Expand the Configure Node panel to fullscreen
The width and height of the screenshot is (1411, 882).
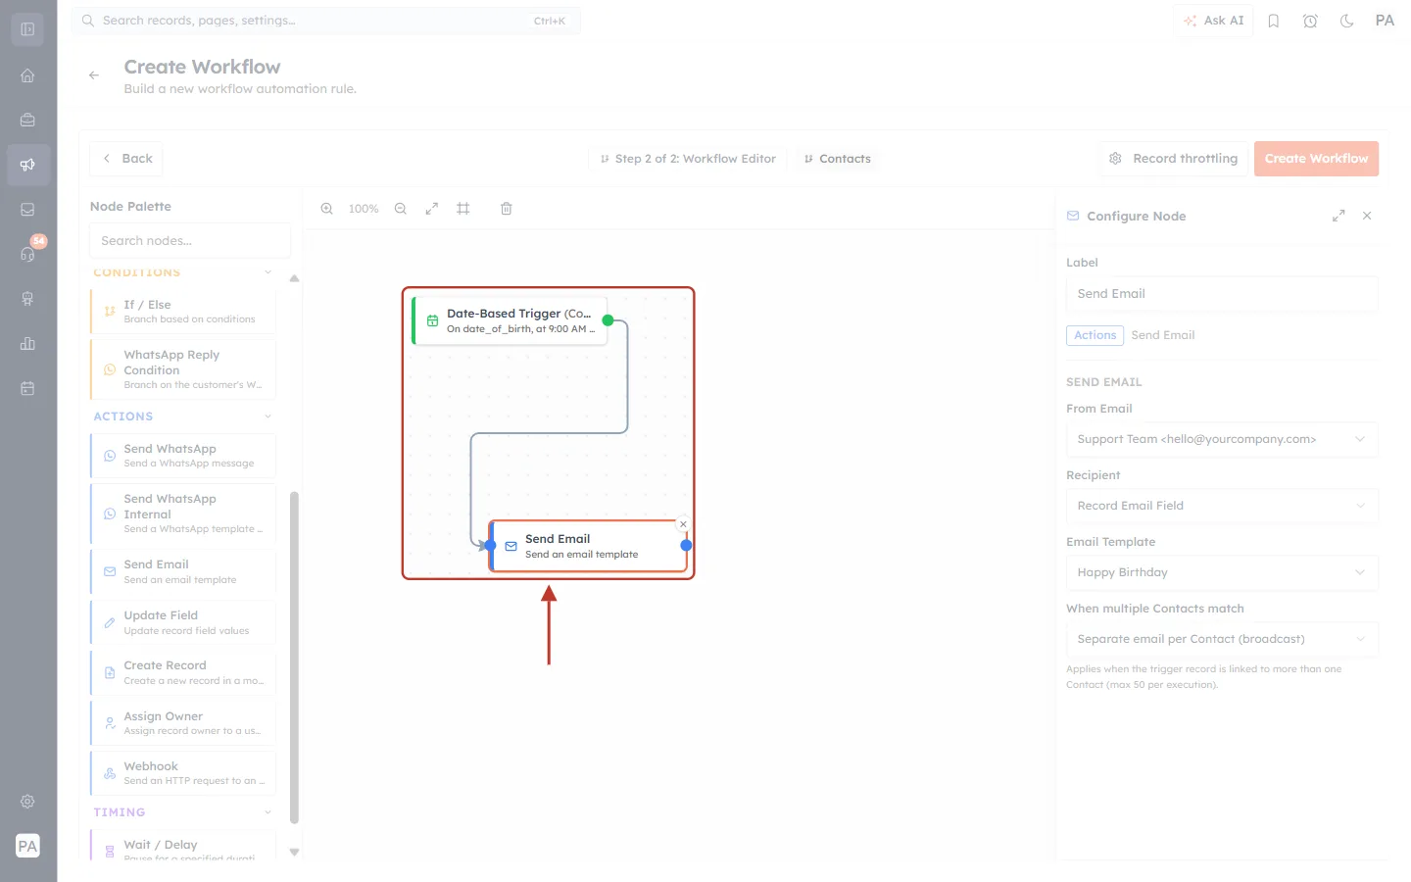pyautogui.click(x=1338, y=216)
